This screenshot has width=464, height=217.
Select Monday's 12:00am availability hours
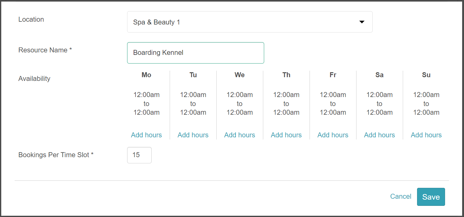(x=146, y=104)
